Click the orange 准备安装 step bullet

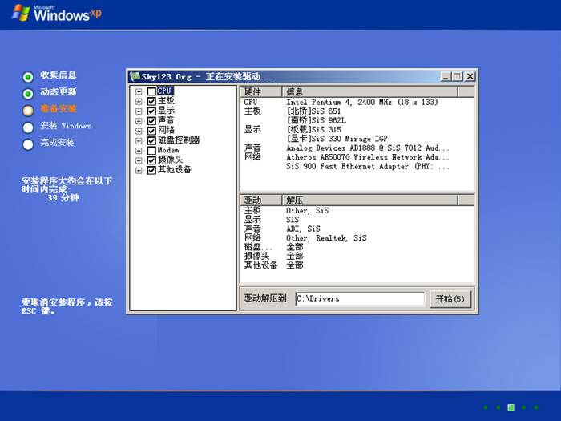click(x=28, y=110)
